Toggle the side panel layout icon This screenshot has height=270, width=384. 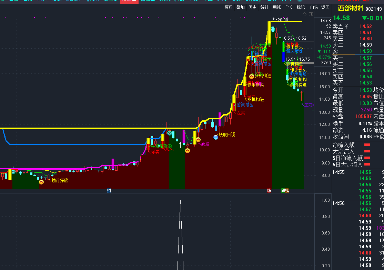tap(311, 14)
